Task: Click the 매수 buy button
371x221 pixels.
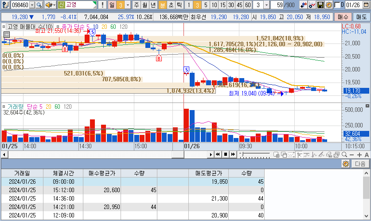Action: (343, 17)
